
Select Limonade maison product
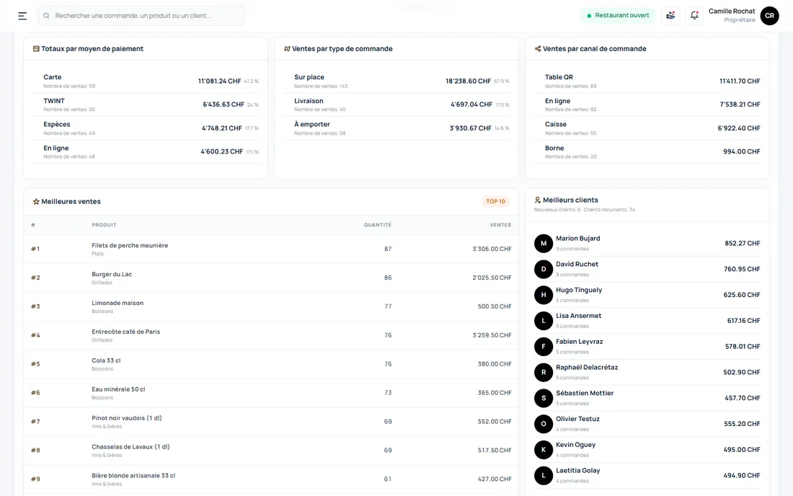point(118,304)
